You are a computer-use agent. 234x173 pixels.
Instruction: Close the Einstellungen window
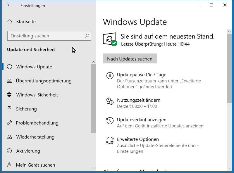tap(225, 5)
